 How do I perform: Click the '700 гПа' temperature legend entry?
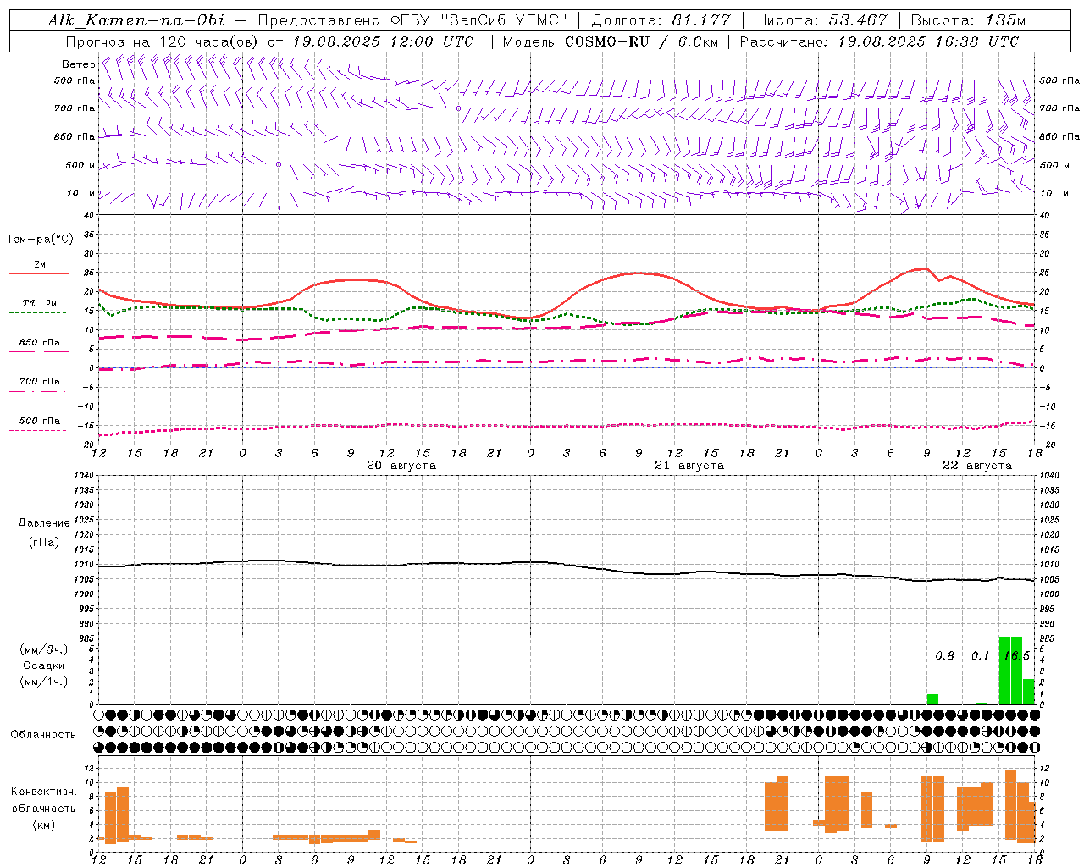tap(40, 382)
